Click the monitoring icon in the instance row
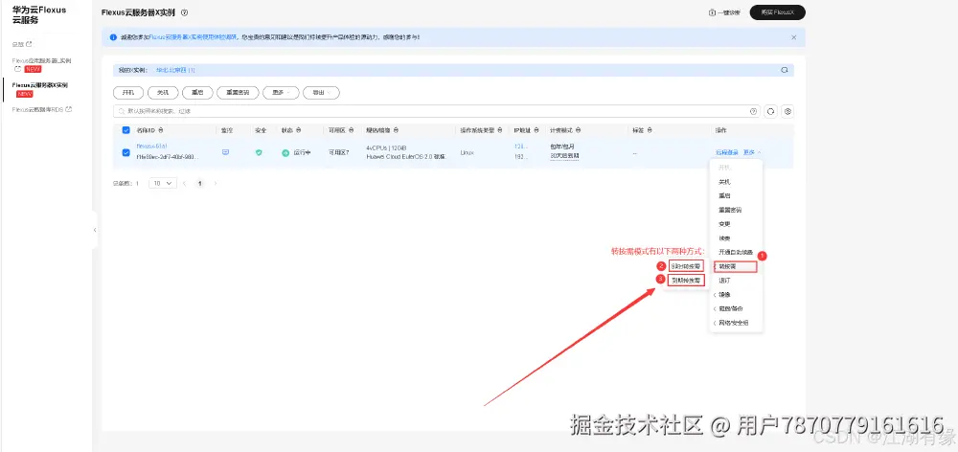The height and width of the screenshot is (452, 958). [225, 152]
